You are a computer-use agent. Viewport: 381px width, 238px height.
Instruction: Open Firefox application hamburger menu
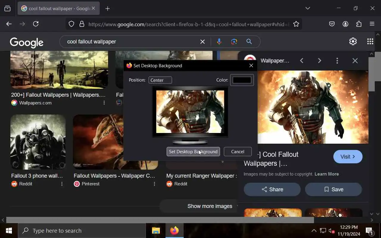372,24
